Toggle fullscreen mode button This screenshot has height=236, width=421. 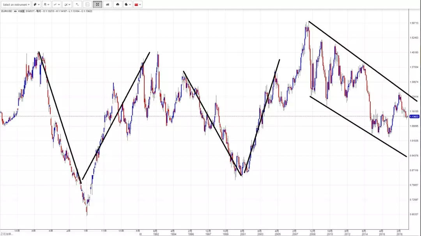(97, 5)
